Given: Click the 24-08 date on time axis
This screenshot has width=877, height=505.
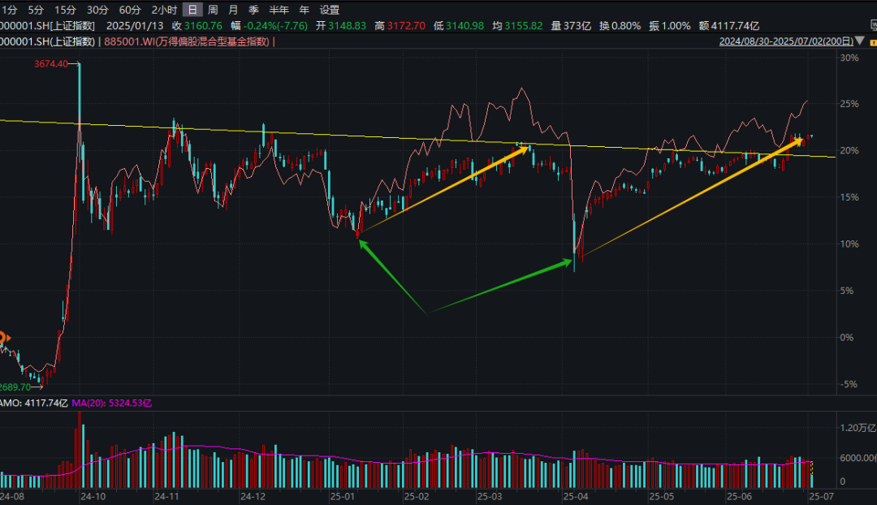Looking at the screenshot, I should pyautogui.click(x=11, y=497).
